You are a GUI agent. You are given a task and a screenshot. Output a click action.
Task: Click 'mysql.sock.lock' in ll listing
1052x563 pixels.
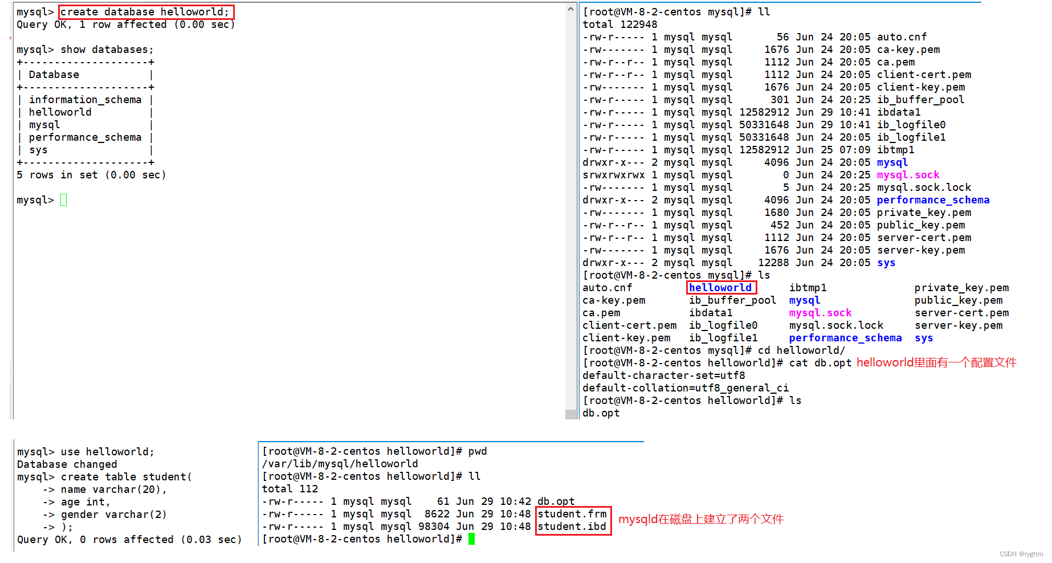(x=924, y=187)
